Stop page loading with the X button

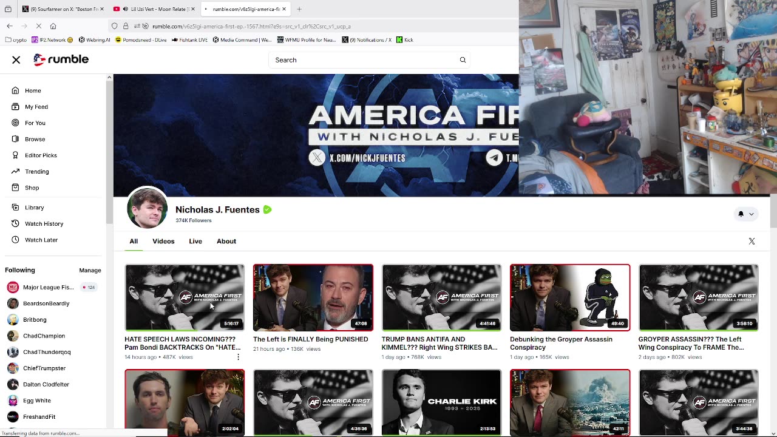point(38,26)
